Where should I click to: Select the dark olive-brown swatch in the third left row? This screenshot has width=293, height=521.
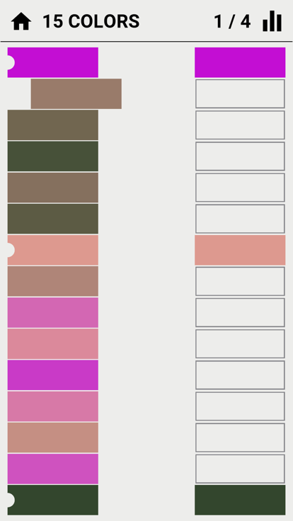point(53,125)
